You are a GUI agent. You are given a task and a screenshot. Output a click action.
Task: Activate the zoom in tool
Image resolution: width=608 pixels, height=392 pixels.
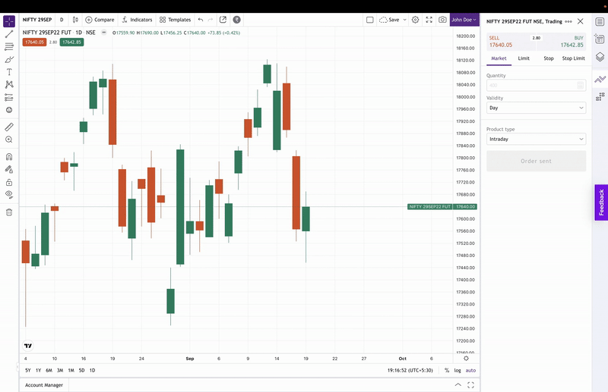pos(9,140)
